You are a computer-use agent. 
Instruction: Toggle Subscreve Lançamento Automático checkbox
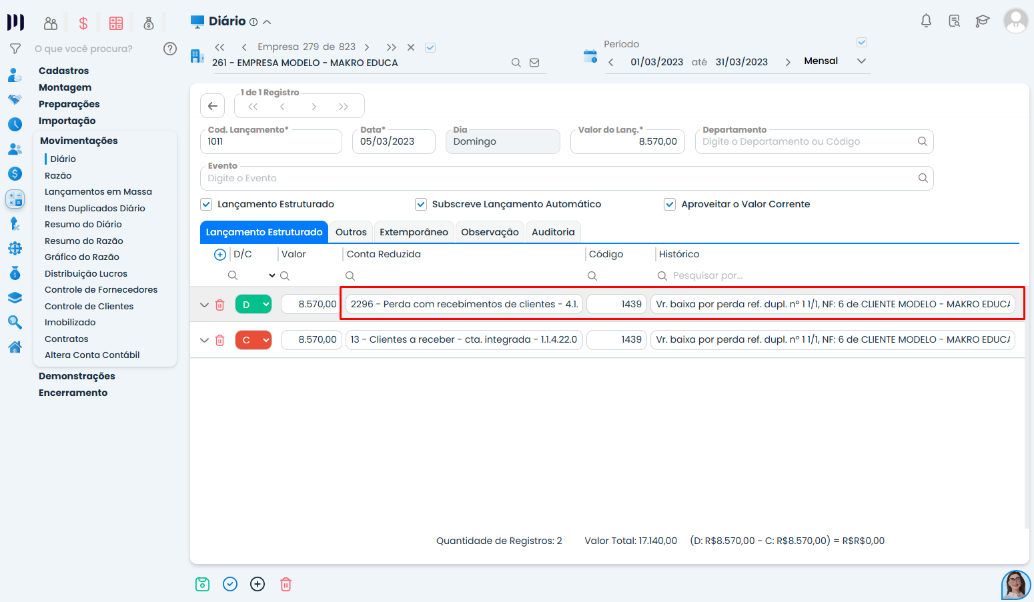421,205
